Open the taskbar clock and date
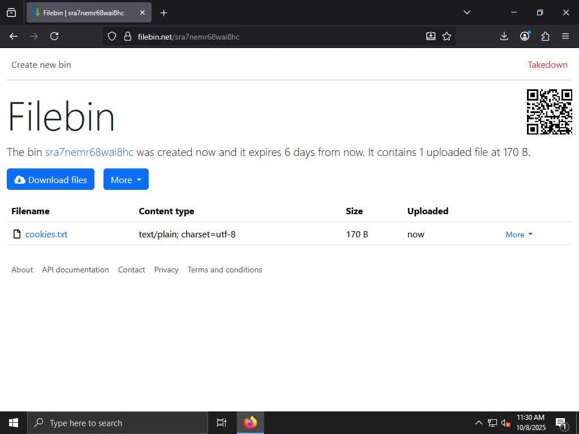This screenshot has width=579, height=434. click(x=530, y=423)
